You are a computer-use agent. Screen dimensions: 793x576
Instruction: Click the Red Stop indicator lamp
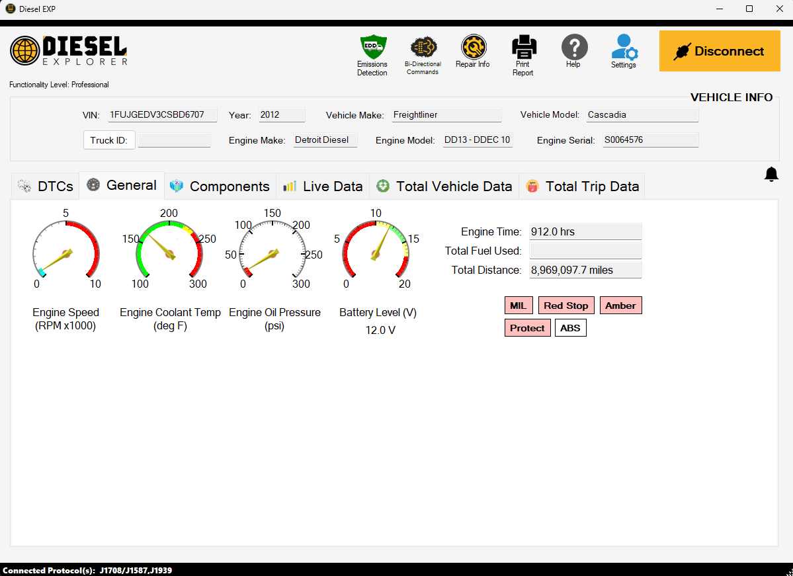(566, 306)
